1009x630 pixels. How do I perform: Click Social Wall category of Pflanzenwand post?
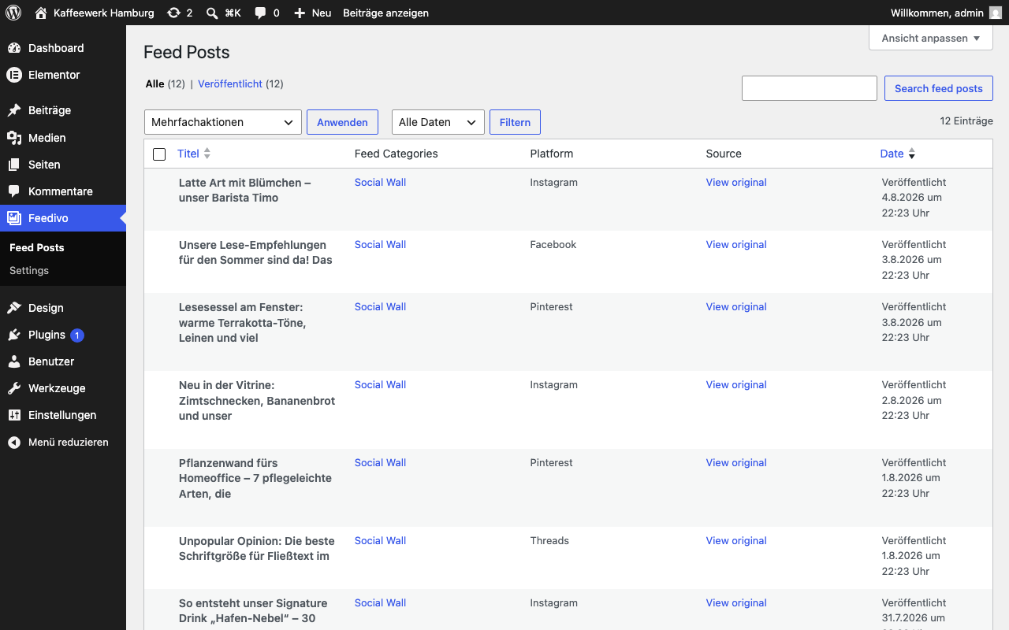click(380, 462)
